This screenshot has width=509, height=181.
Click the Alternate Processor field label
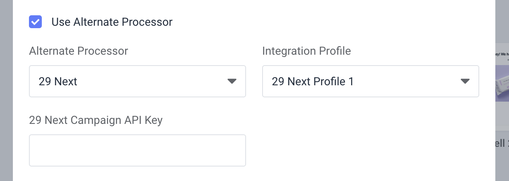coord(78,51)
